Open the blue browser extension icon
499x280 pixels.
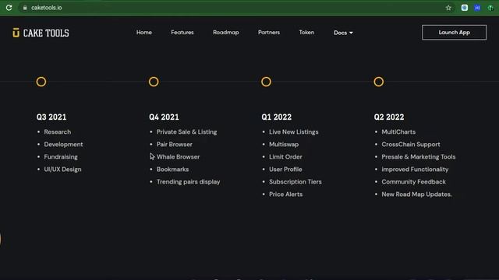[477, 8]
